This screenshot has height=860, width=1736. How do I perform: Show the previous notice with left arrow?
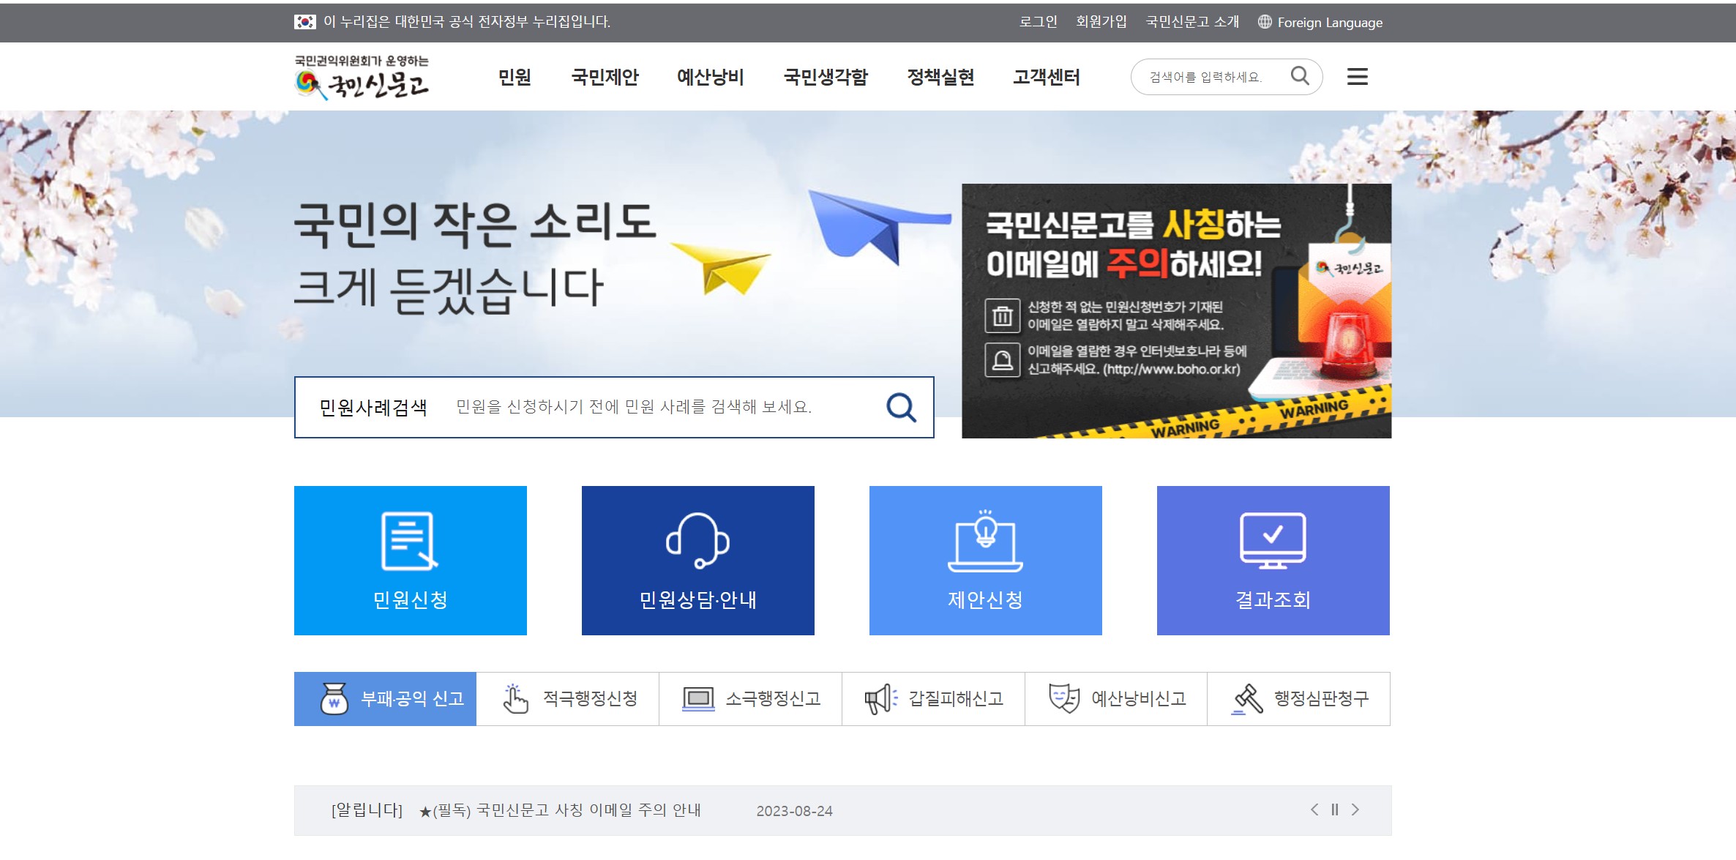tap(1314, 809)
